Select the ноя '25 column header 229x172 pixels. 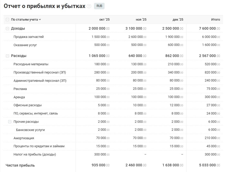(141, 20)
